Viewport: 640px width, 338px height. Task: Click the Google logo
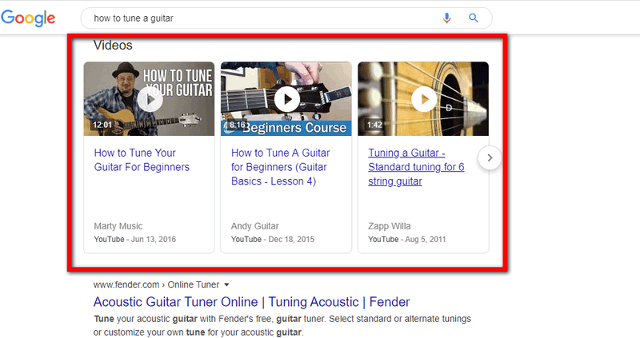[28, 18]
